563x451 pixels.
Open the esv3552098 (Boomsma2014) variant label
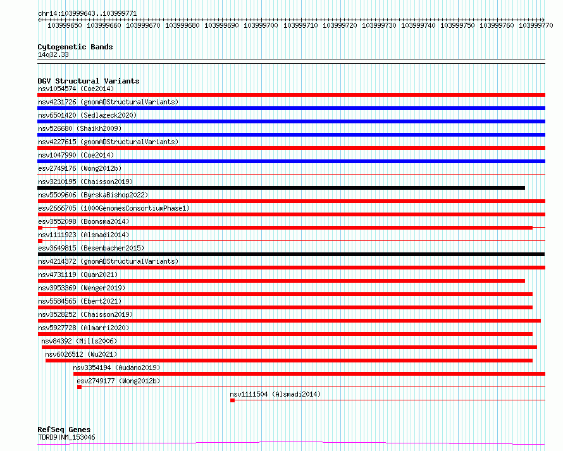coord(84,221)
